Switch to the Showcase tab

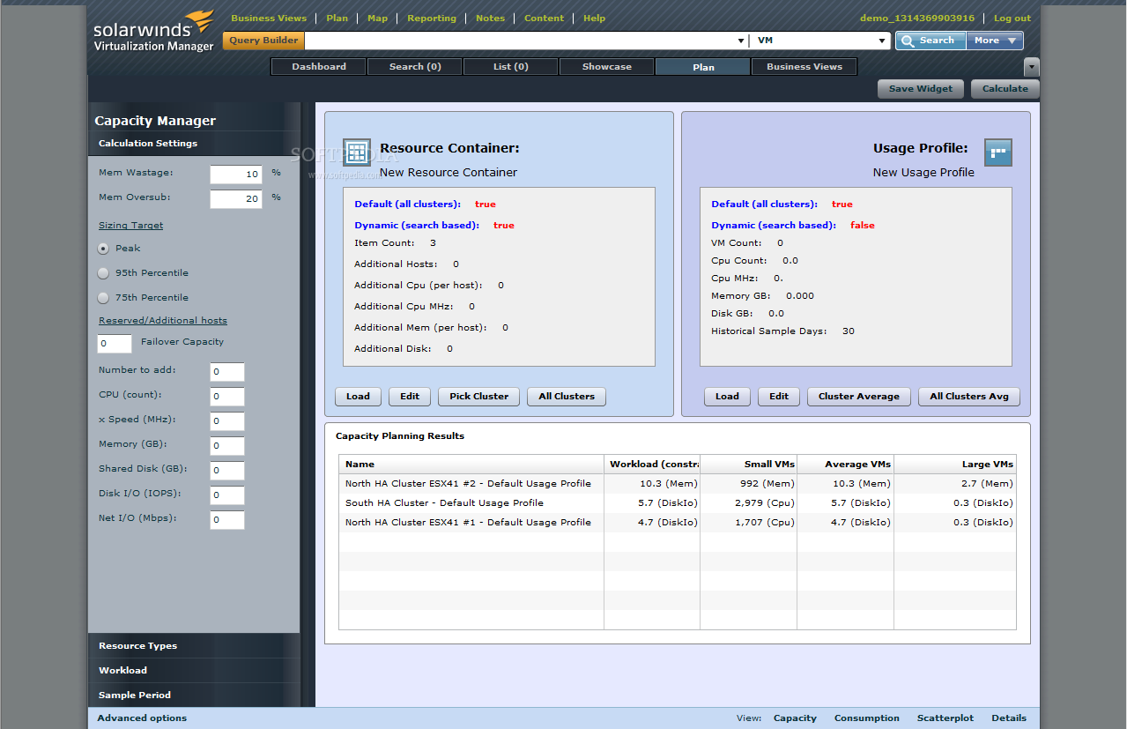pos(607,67)
